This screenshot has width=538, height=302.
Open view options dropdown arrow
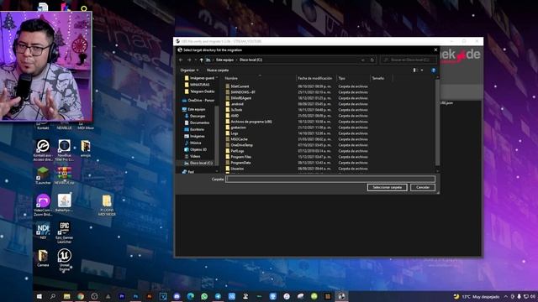click(x=422, y=70)
